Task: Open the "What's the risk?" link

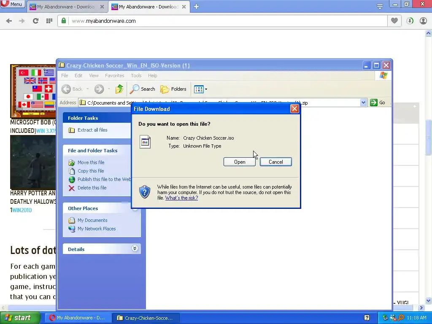Action: tap(181, 198)
